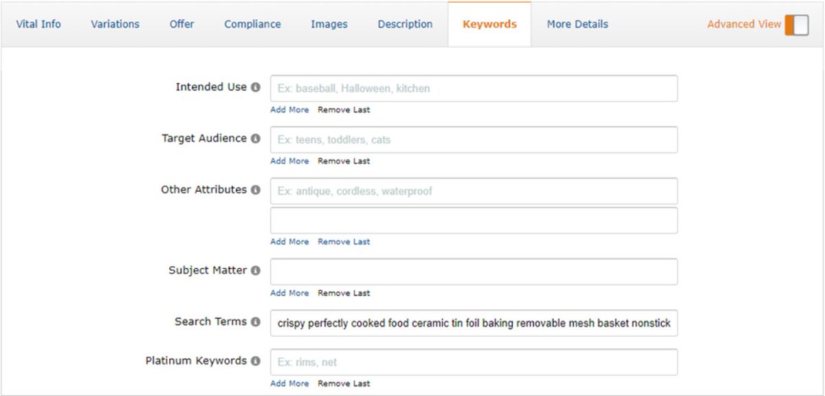This screenshot has width=825, height=396.
Task: Open the Images tab
Action: (x=329, y=23)
